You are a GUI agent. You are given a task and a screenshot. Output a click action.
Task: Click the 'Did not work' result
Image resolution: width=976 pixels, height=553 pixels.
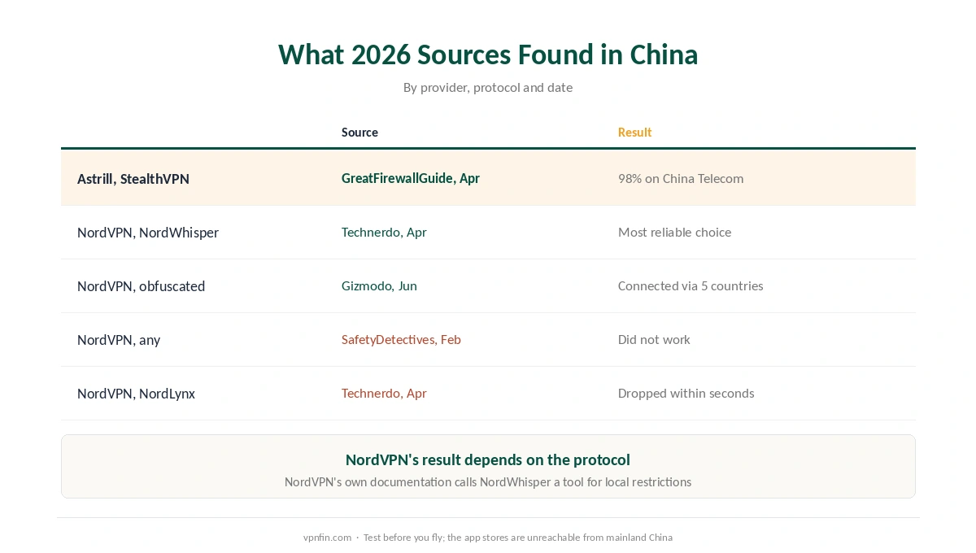(x=654, y=339)
